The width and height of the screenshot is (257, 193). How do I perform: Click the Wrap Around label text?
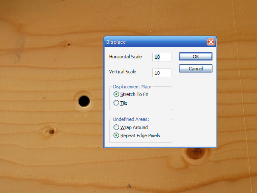pyautogui.click(x=134, y=127)
